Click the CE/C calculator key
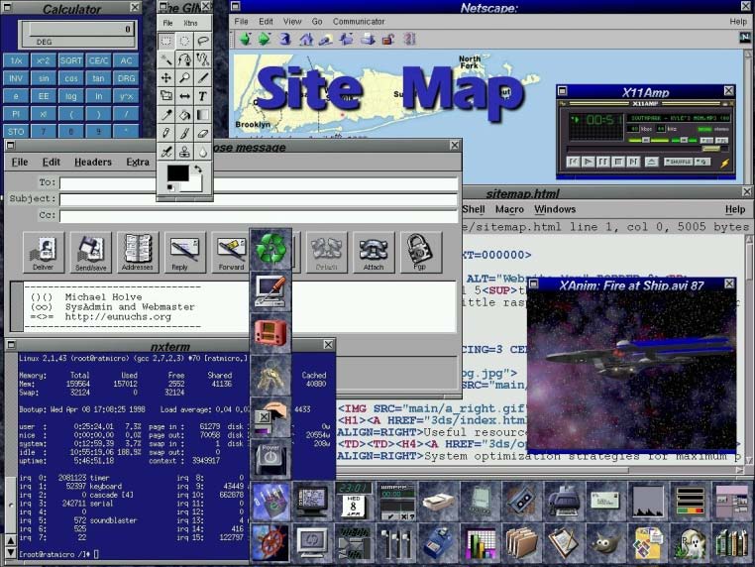Viewport: 755px width, 567px height. [x=99, y=60]
